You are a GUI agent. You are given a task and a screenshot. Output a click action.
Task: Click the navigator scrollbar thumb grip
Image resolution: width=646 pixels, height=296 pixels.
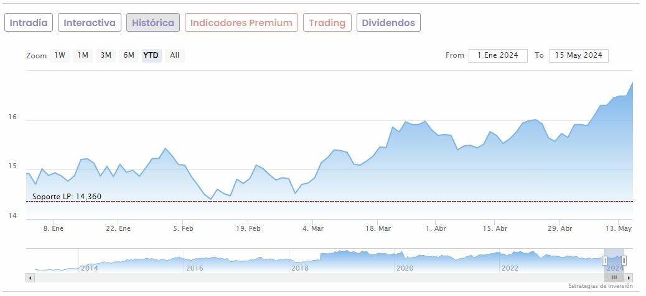(614, 277)
